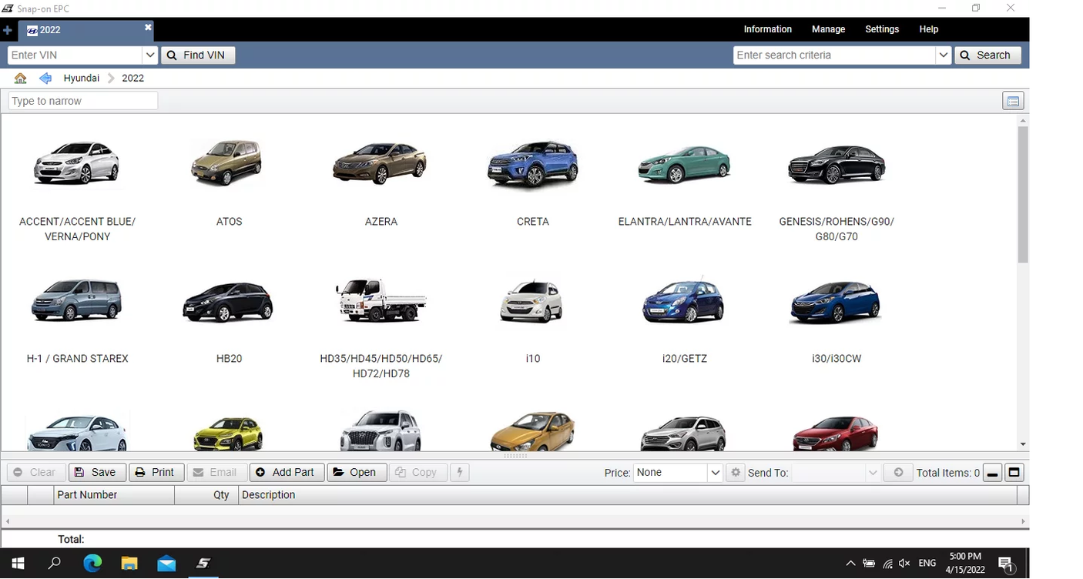The height and width of the screenshot is (579, 1083).
Task: Click the blue back-arrow navigation icon
Action: pyautogui.click(x=45, y=78)
